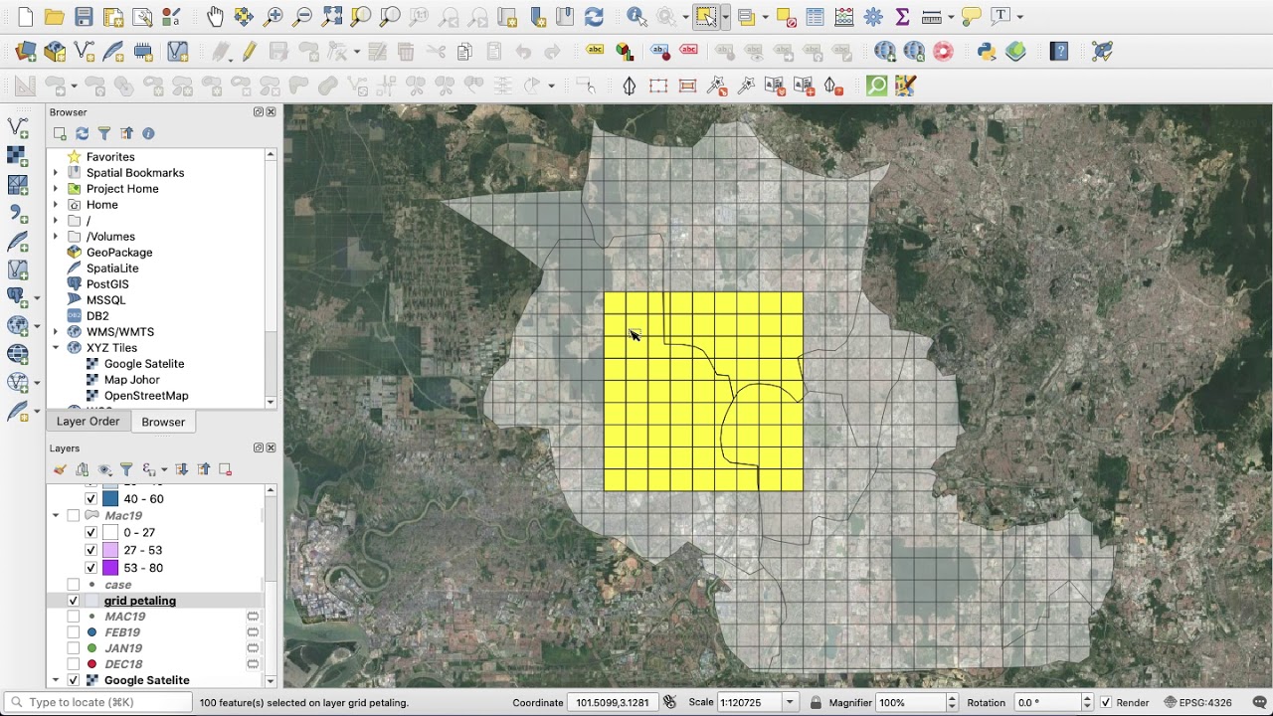Select Map Johor tile entry
This screenshot has width=1273, height=716.
(132, 380)
